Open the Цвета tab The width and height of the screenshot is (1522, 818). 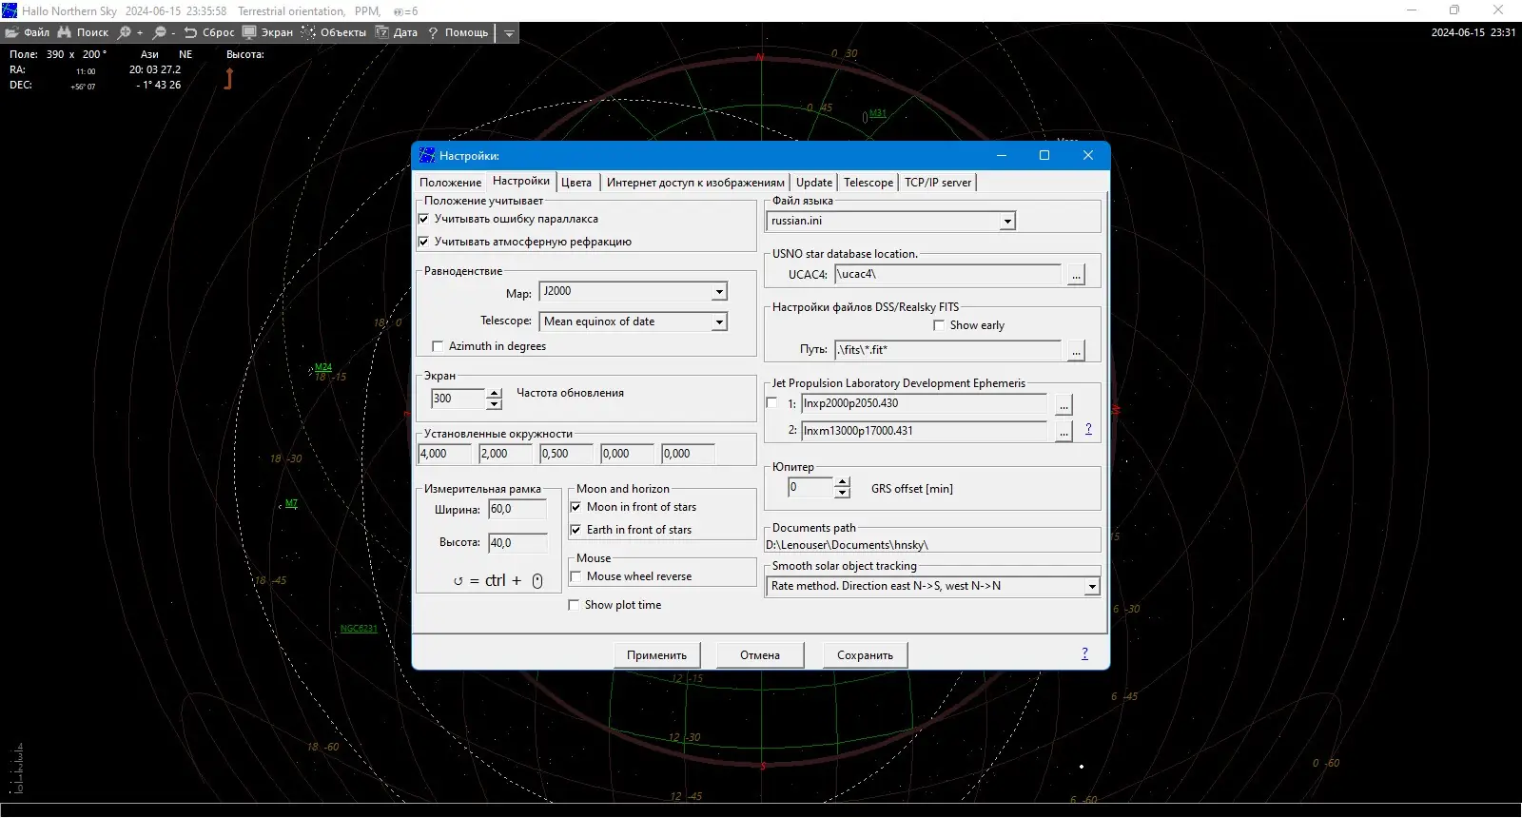(x=576, y=183)
